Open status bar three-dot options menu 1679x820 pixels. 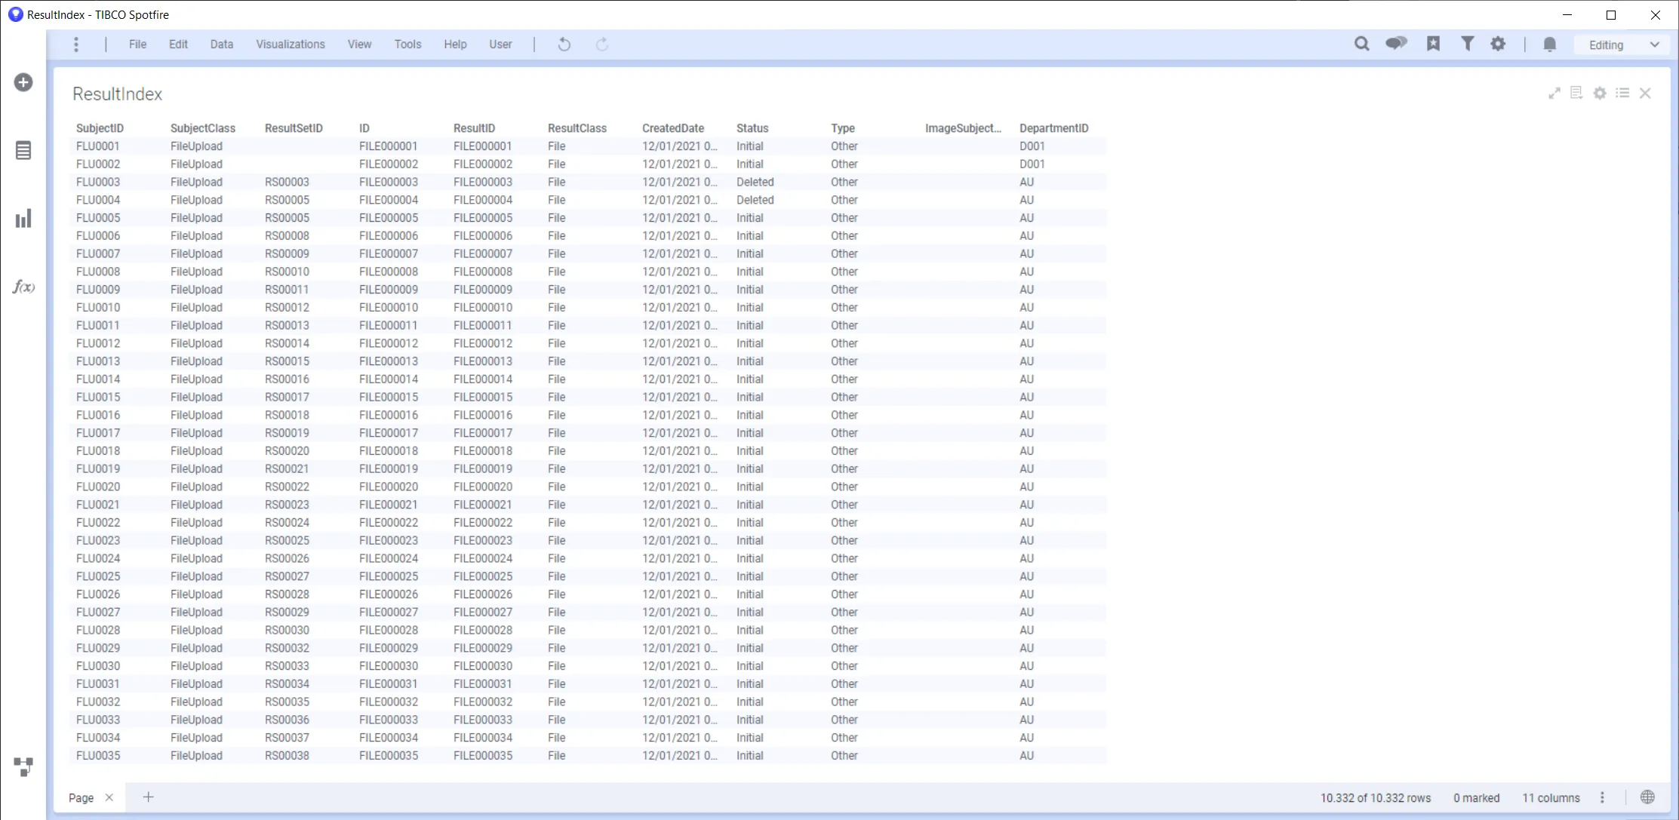(1602, 797)
